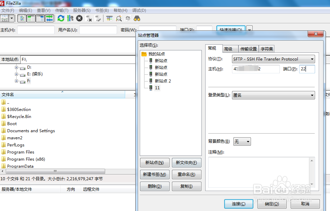Image resolution: width=330 pixels, height=211 pixels.
Task: Open the 书签(B) menu
Action: tap(102, 10)
